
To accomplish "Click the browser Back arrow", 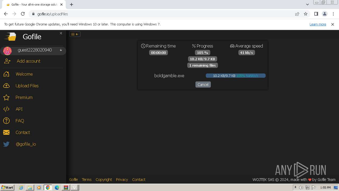I will pos(6,14).
